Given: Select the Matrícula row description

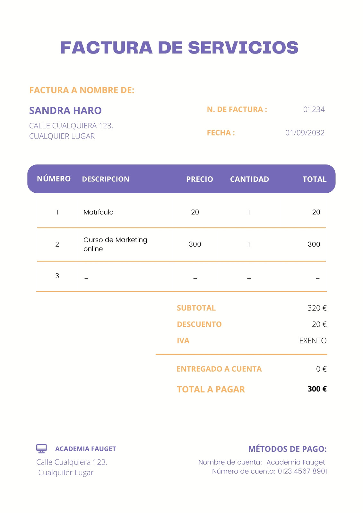Looking at the screenshot, I should (x=99, y=212).
